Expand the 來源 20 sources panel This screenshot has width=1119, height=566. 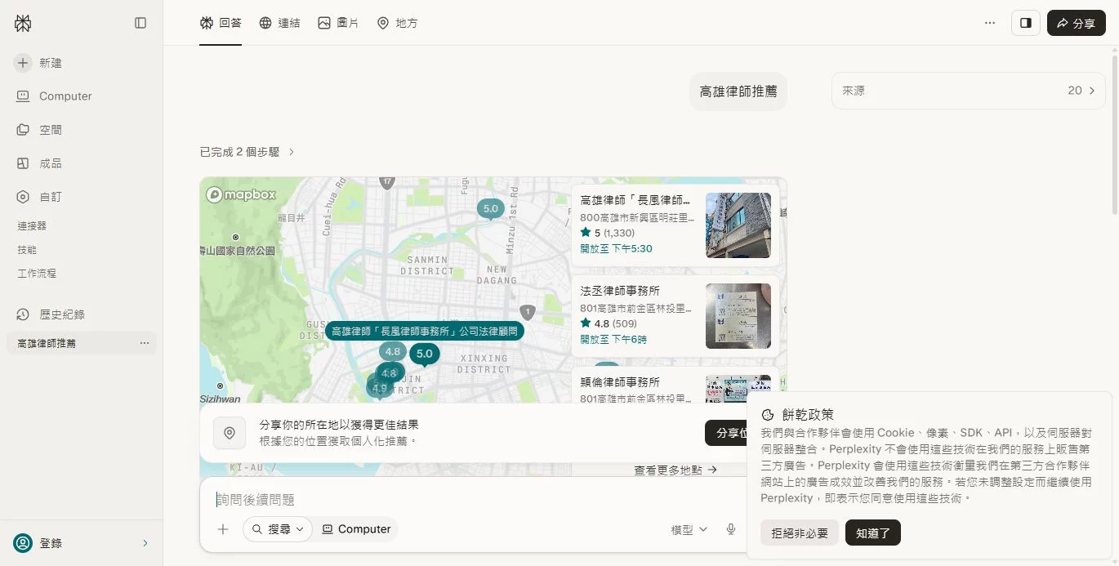coord(969,91)
